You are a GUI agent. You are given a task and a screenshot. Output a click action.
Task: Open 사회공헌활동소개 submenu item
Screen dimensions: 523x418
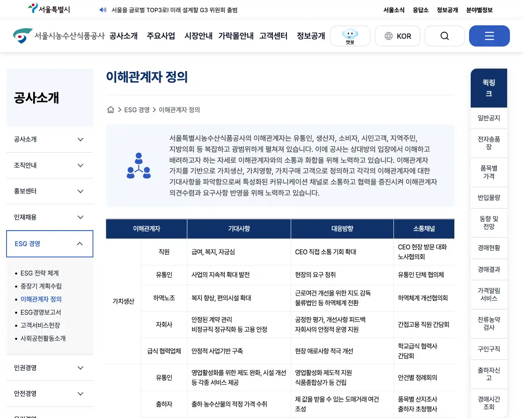pyautogui.click(x=43, y=338)
